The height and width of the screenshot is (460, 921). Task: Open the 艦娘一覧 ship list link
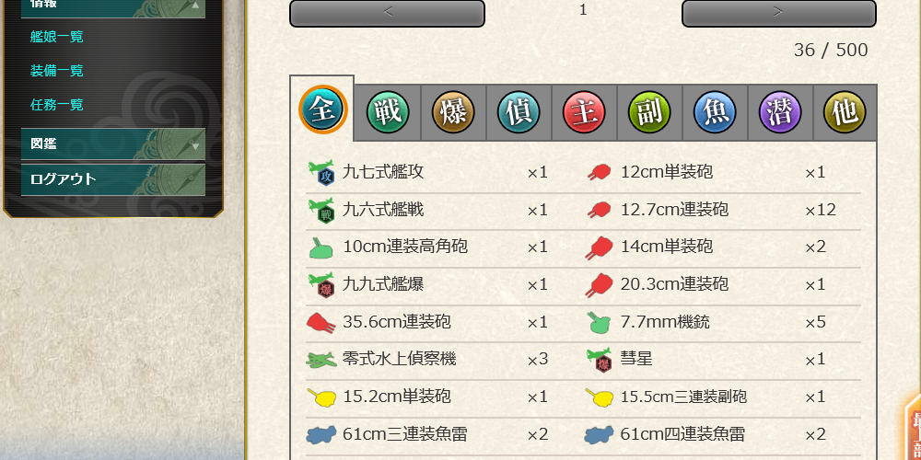pyautogui.click(x=57, y=37)
